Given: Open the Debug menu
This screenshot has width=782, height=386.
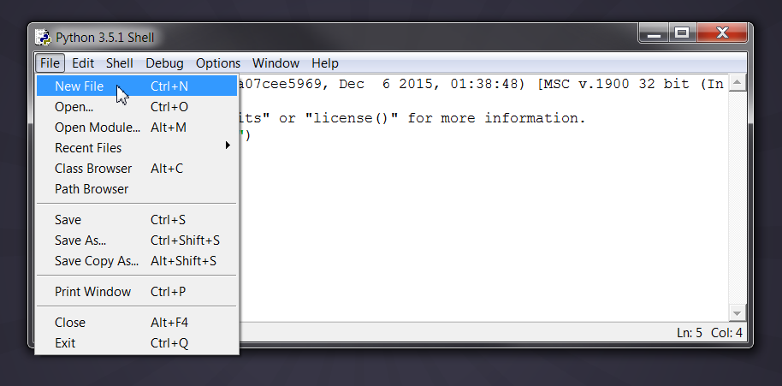Looking at the screenshot, I should [164, 63].
